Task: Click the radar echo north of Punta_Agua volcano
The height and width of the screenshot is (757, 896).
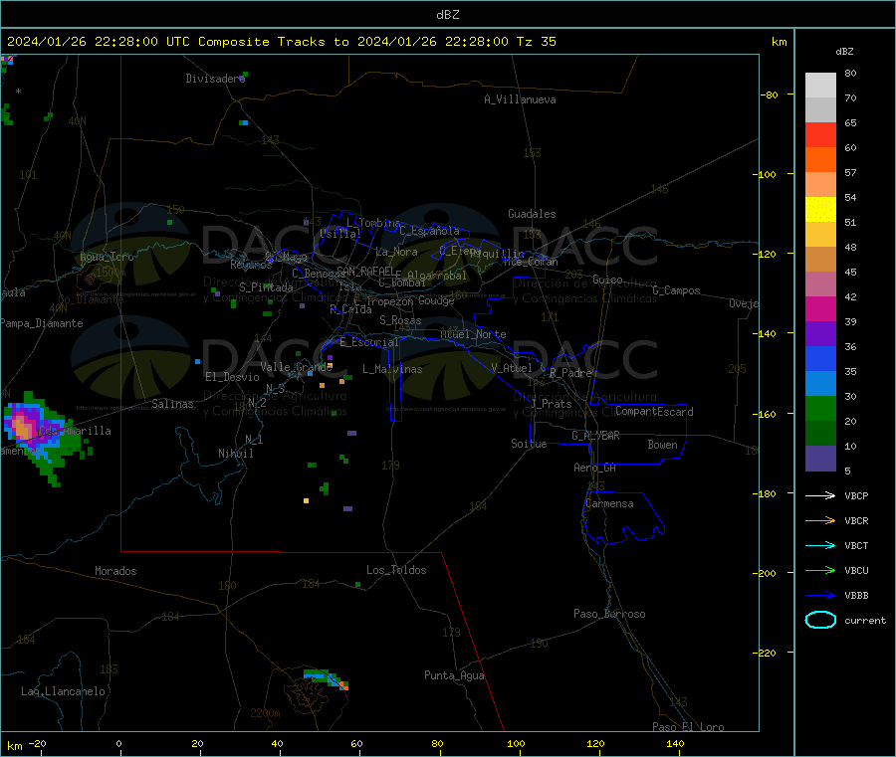Action: (x=326, y=678)
